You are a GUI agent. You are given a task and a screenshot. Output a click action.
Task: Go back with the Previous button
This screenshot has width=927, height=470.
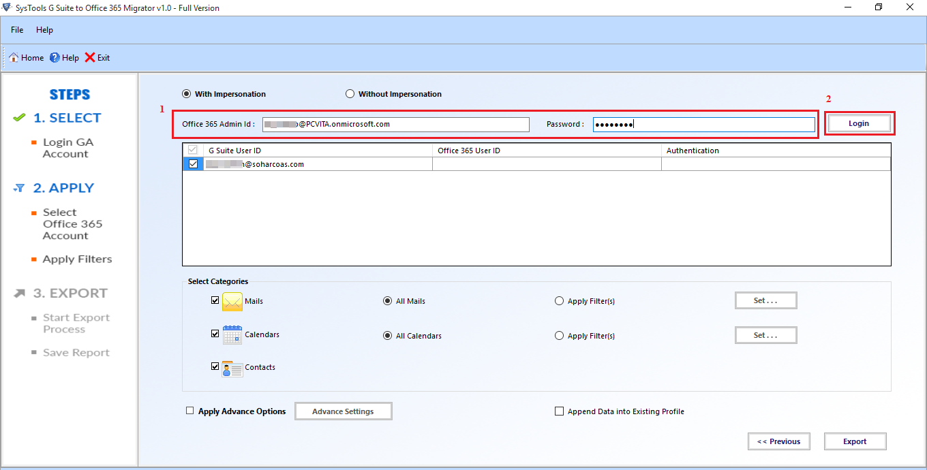coord(778,441)
